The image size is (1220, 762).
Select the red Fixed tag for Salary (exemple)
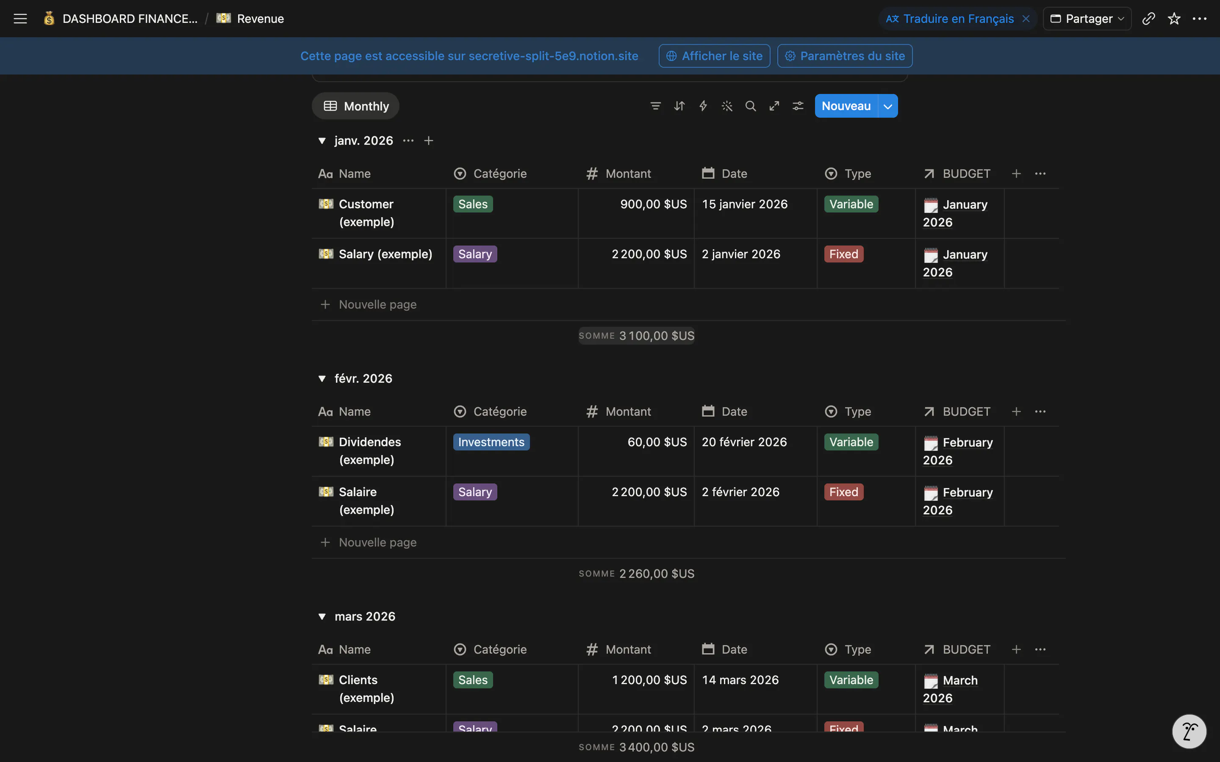click(x=843, y=254)
